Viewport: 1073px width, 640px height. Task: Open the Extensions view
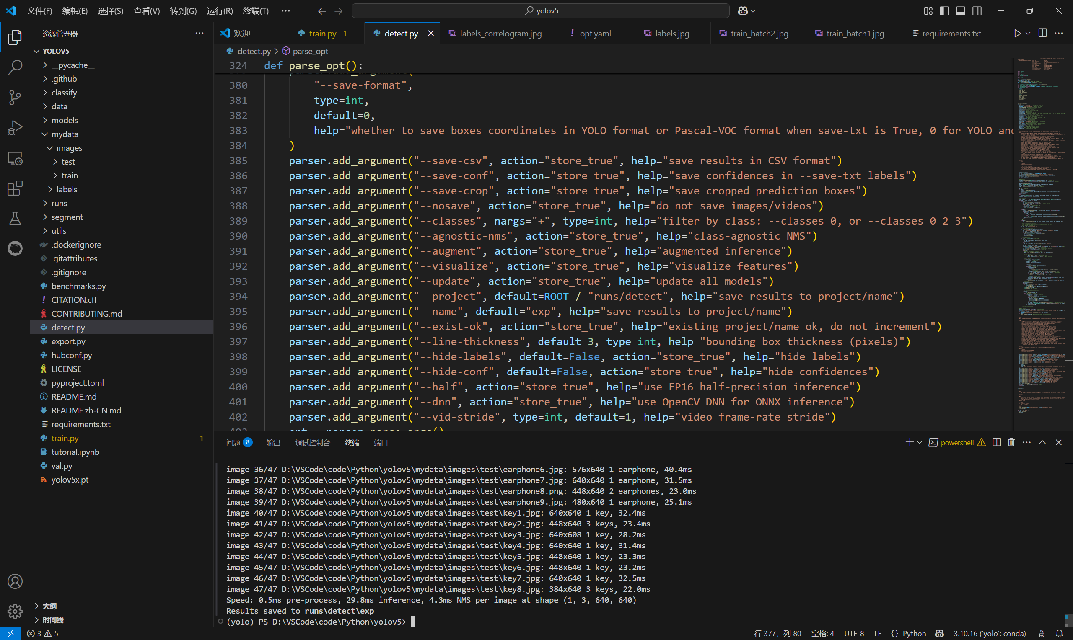[15, 188]
